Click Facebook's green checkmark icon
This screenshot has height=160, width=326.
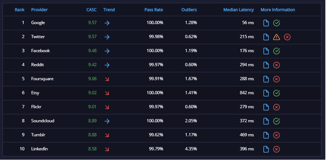(x=276, y=51)
